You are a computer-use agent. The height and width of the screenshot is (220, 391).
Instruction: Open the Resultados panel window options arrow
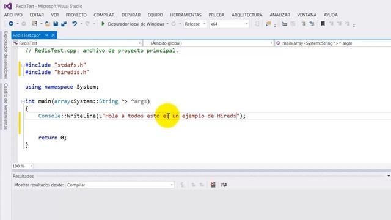(x=389, y=176)
